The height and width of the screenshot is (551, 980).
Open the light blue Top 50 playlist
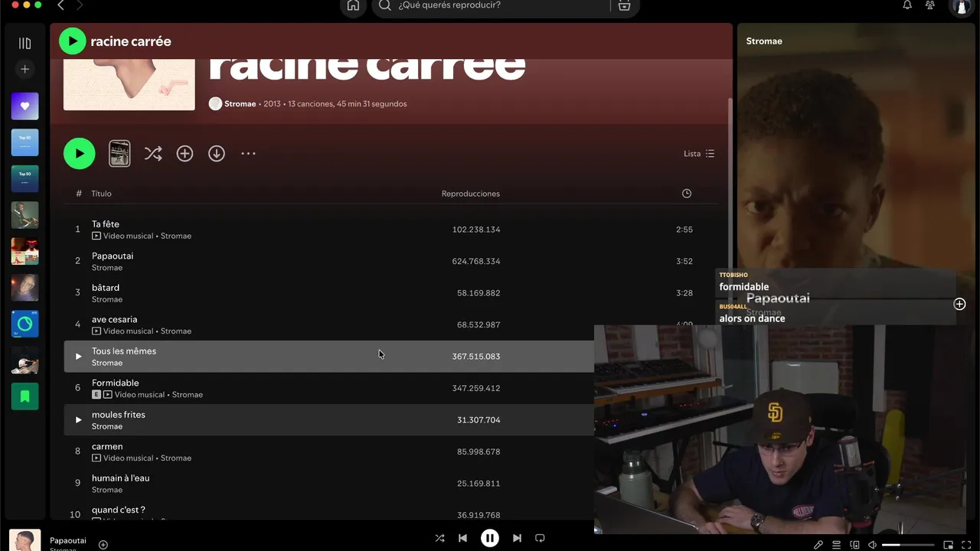[24, 142]
